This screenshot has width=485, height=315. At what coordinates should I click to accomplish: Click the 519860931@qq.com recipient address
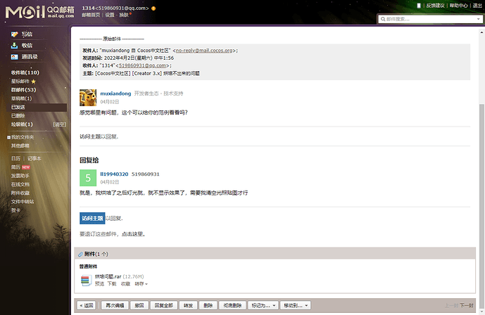pos(142,66)
